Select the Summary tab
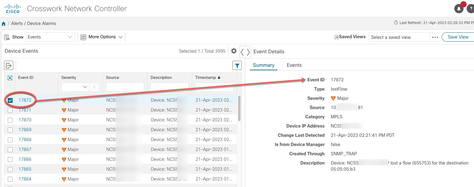Image resolution: width=474 pixels, height=187 pixels. click(x=263, y=65)
